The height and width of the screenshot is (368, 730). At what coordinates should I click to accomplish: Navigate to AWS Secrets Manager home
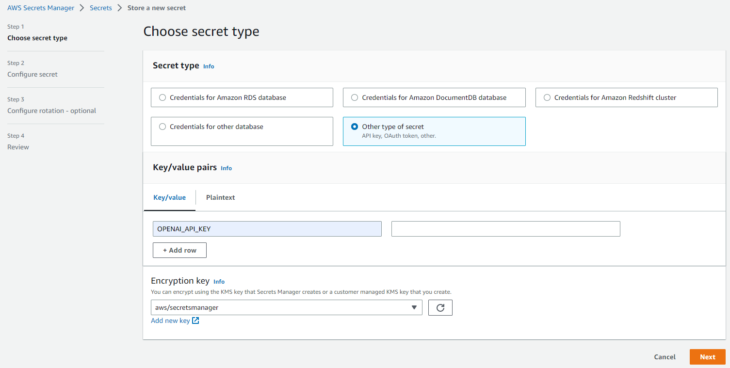40,8
